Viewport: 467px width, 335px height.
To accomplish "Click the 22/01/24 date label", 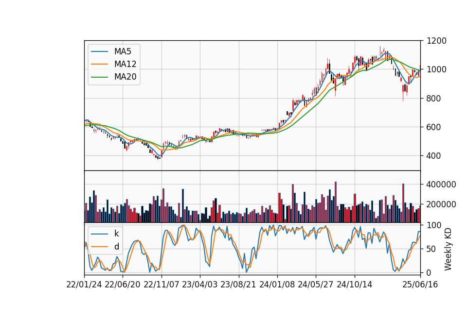I will [84, 285].
